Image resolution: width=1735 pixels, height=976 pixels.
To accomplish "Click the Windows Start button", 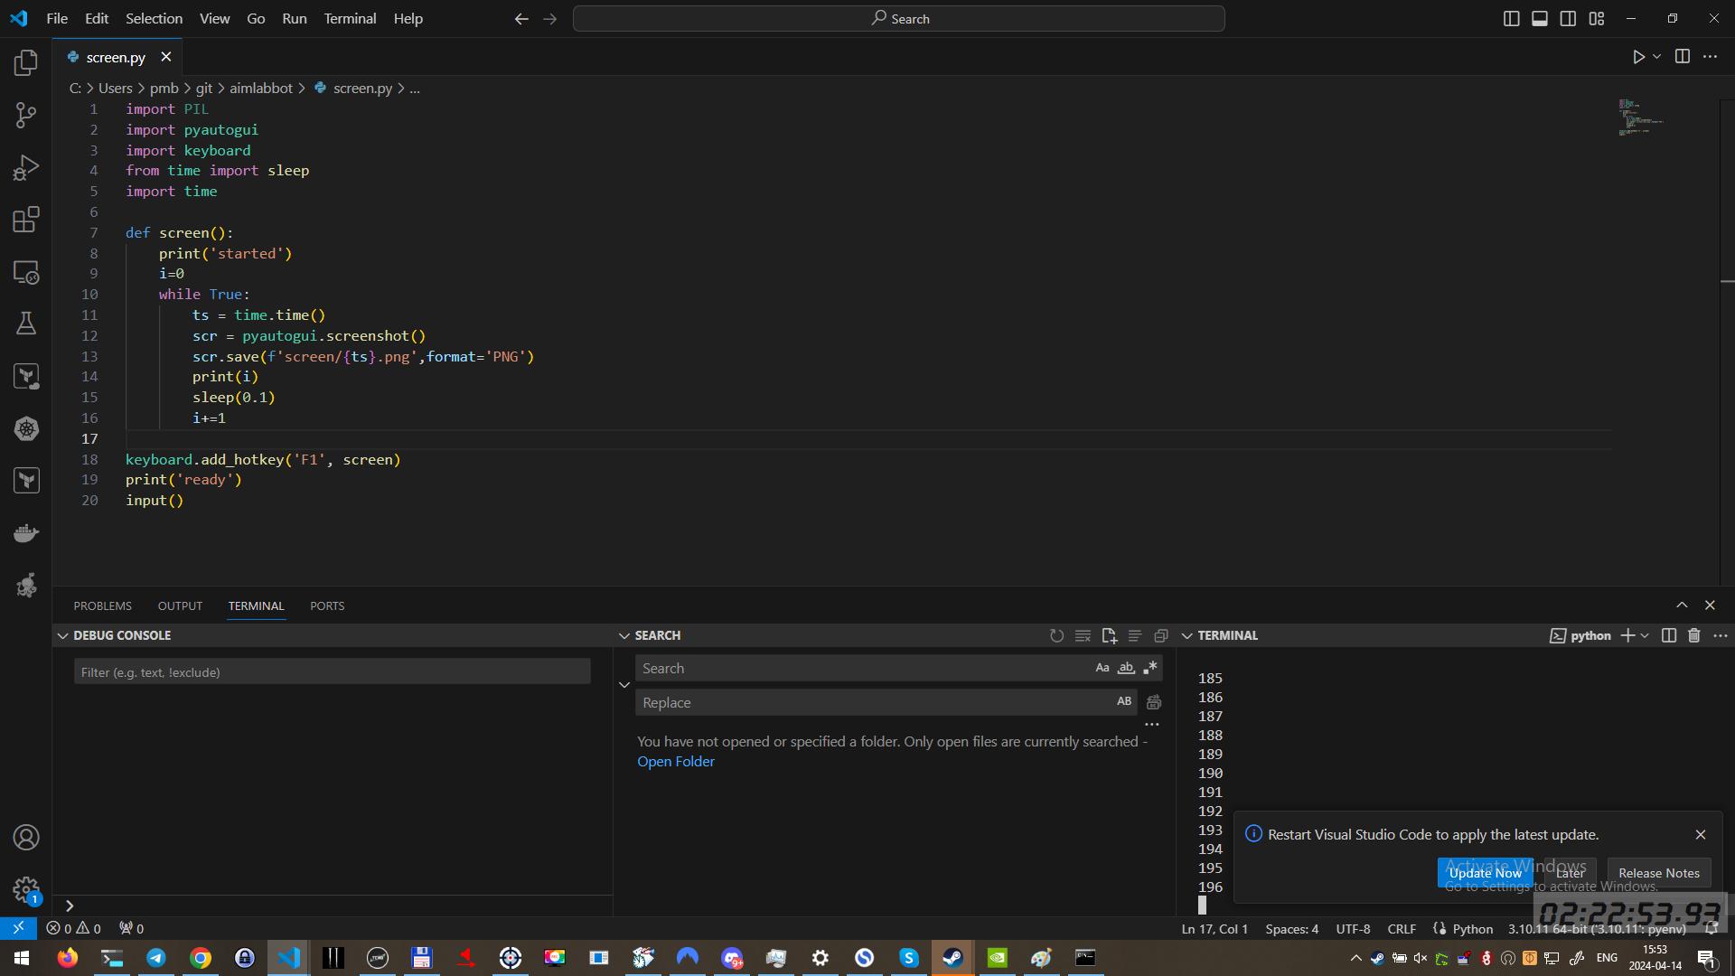I will [x=22, y=958].
